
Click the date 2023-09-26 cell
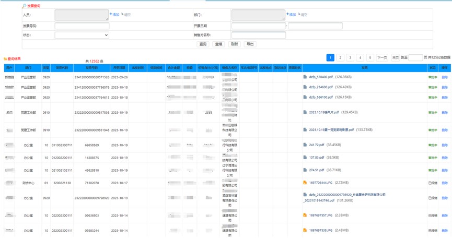pos(119,77)
